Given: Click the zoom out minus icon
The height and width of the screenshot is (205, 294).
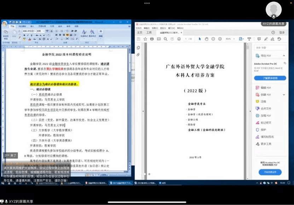Looking at the screenshot, I should click(213, 39).
